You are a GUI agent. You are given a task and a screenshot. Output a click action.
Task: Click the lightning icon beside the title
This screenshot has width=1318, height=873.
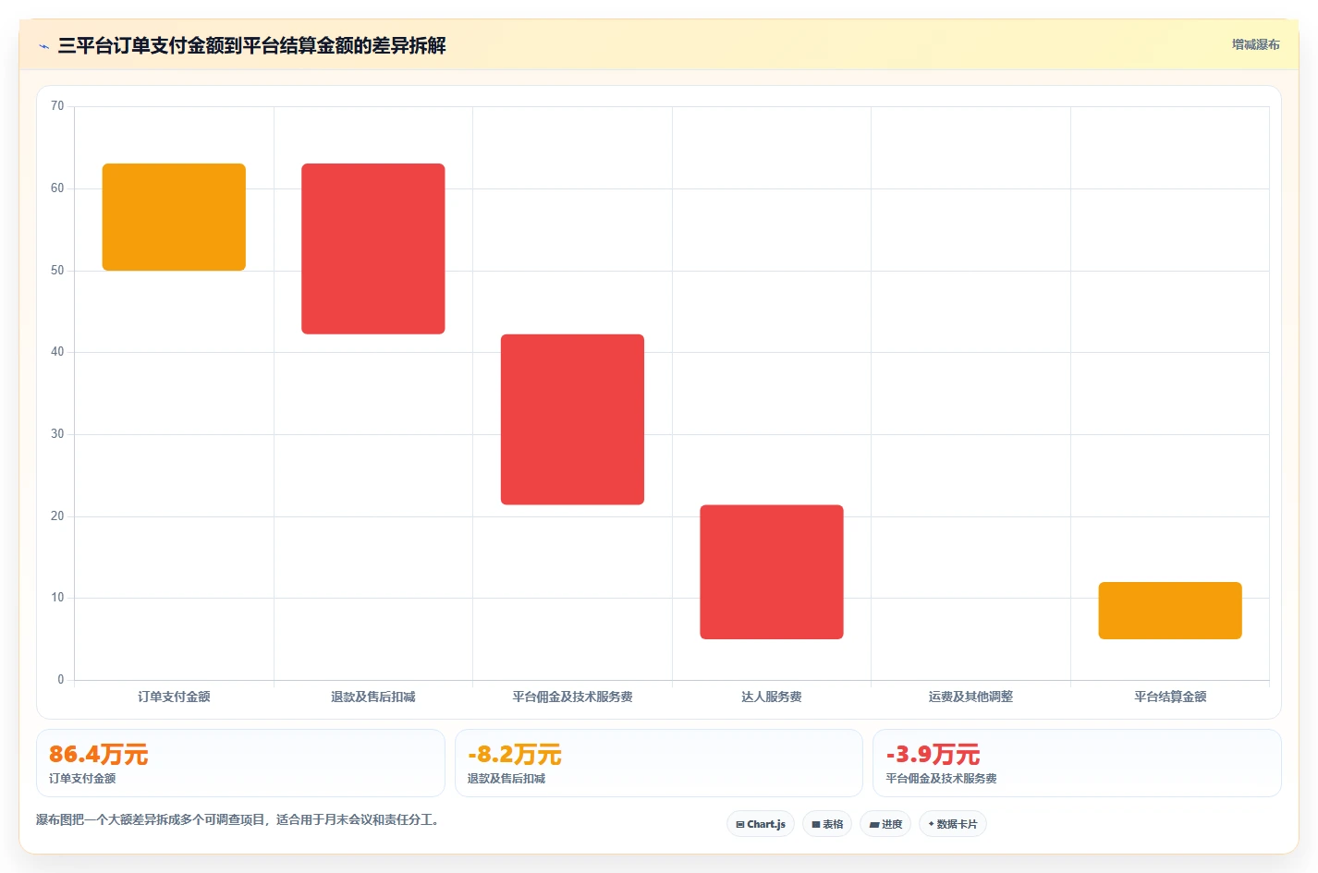43,46
